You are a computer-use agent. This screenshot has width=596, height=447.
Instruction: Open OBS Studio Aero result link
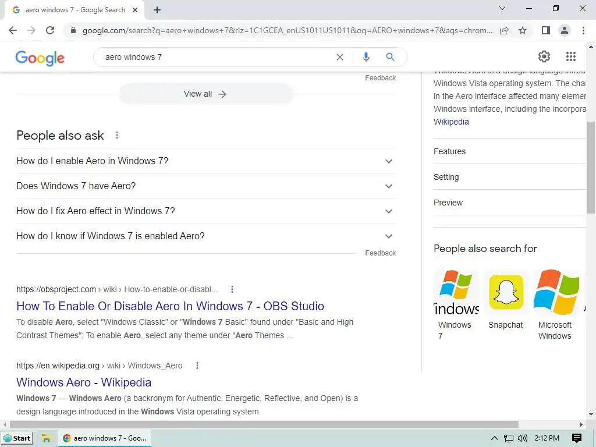(171, 306)
